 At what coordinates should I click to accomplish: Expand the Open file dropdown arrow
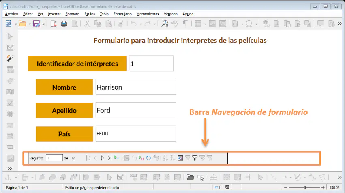tap(30, 24)
